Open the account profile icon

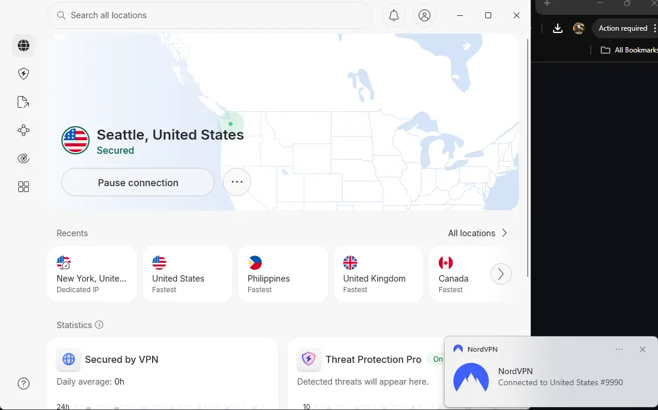425,15
